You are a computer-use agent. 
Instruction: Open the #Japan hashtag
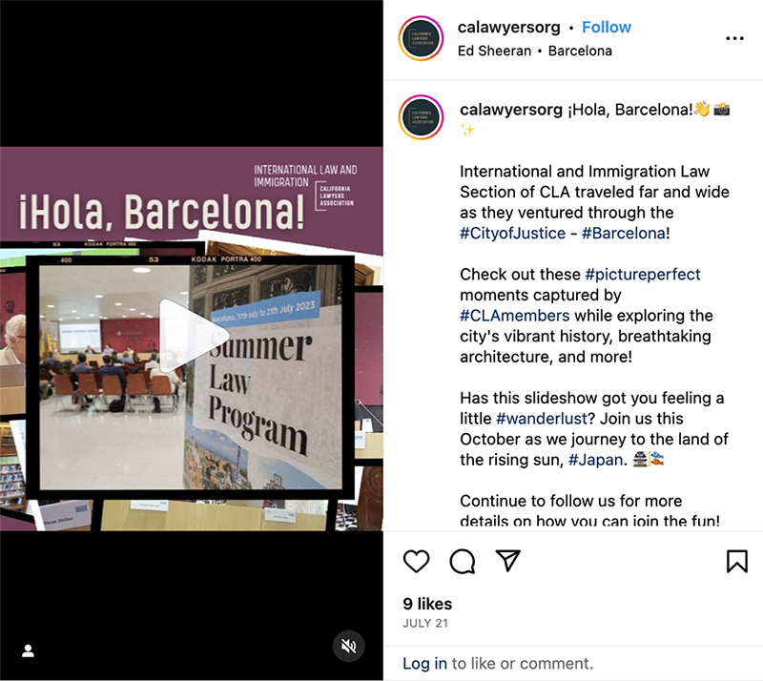595,460
